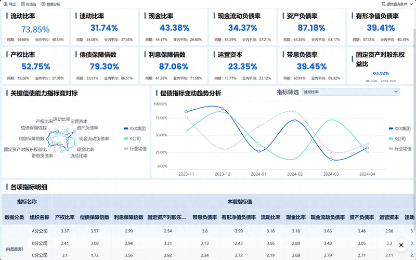Click the 内部组织 data category cell

click(x=15, y=250)
